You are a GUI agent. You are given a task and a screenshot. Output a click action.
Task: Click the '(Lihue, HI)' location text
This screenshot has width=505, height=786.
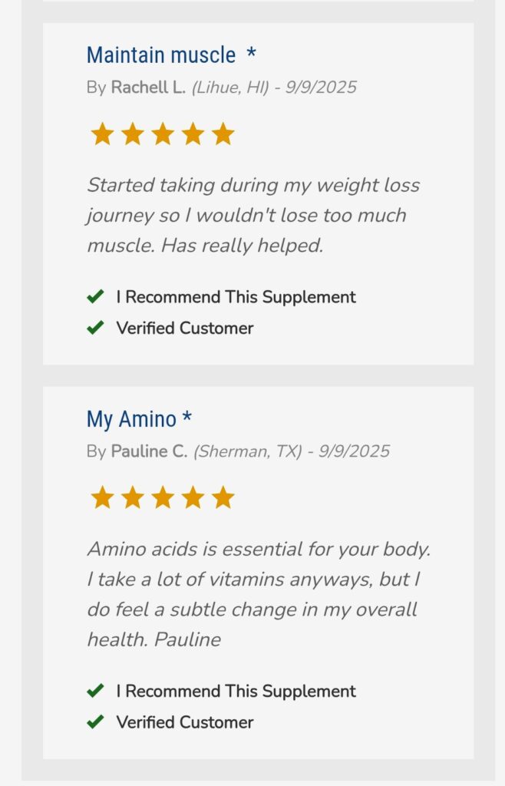click(230, 88)
